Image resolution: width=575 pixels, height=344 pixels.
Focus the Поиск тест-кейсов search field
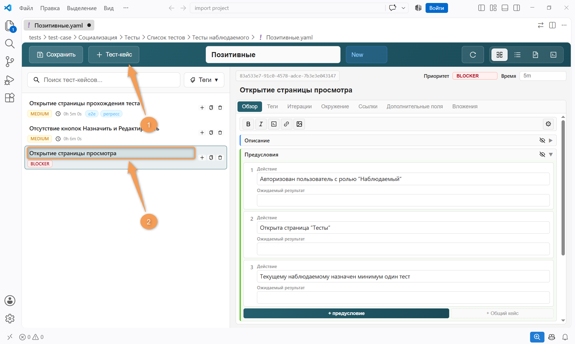tap(104, 80)
